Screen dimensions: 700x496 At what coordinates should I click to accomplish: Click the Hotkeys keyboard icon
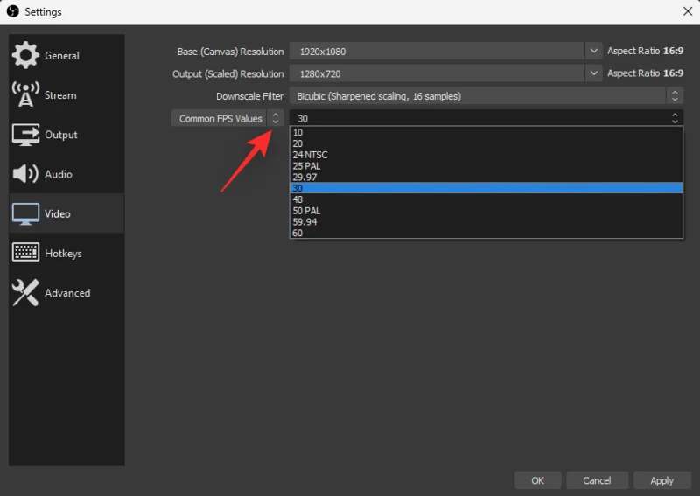tap(25, 253)
